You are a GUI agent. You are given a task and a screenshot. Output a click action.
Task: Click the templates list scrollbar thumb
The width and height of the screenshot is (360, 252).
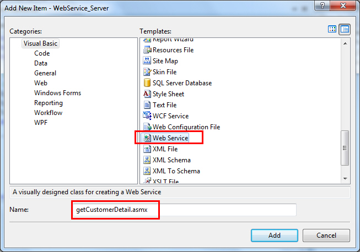[x=345, y=148]
